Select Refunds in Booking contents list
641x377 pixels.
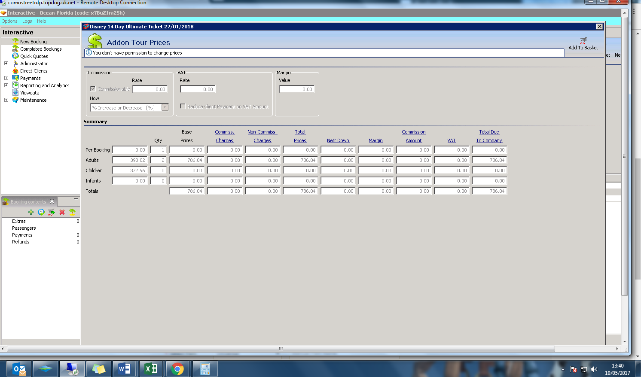pos(21,242)
